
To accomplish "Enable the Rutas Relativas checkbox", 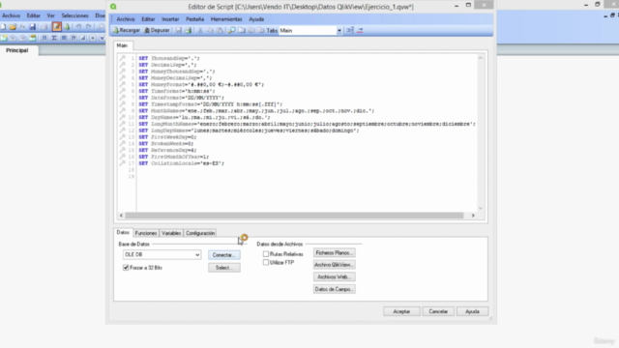I will click(266, 254).
